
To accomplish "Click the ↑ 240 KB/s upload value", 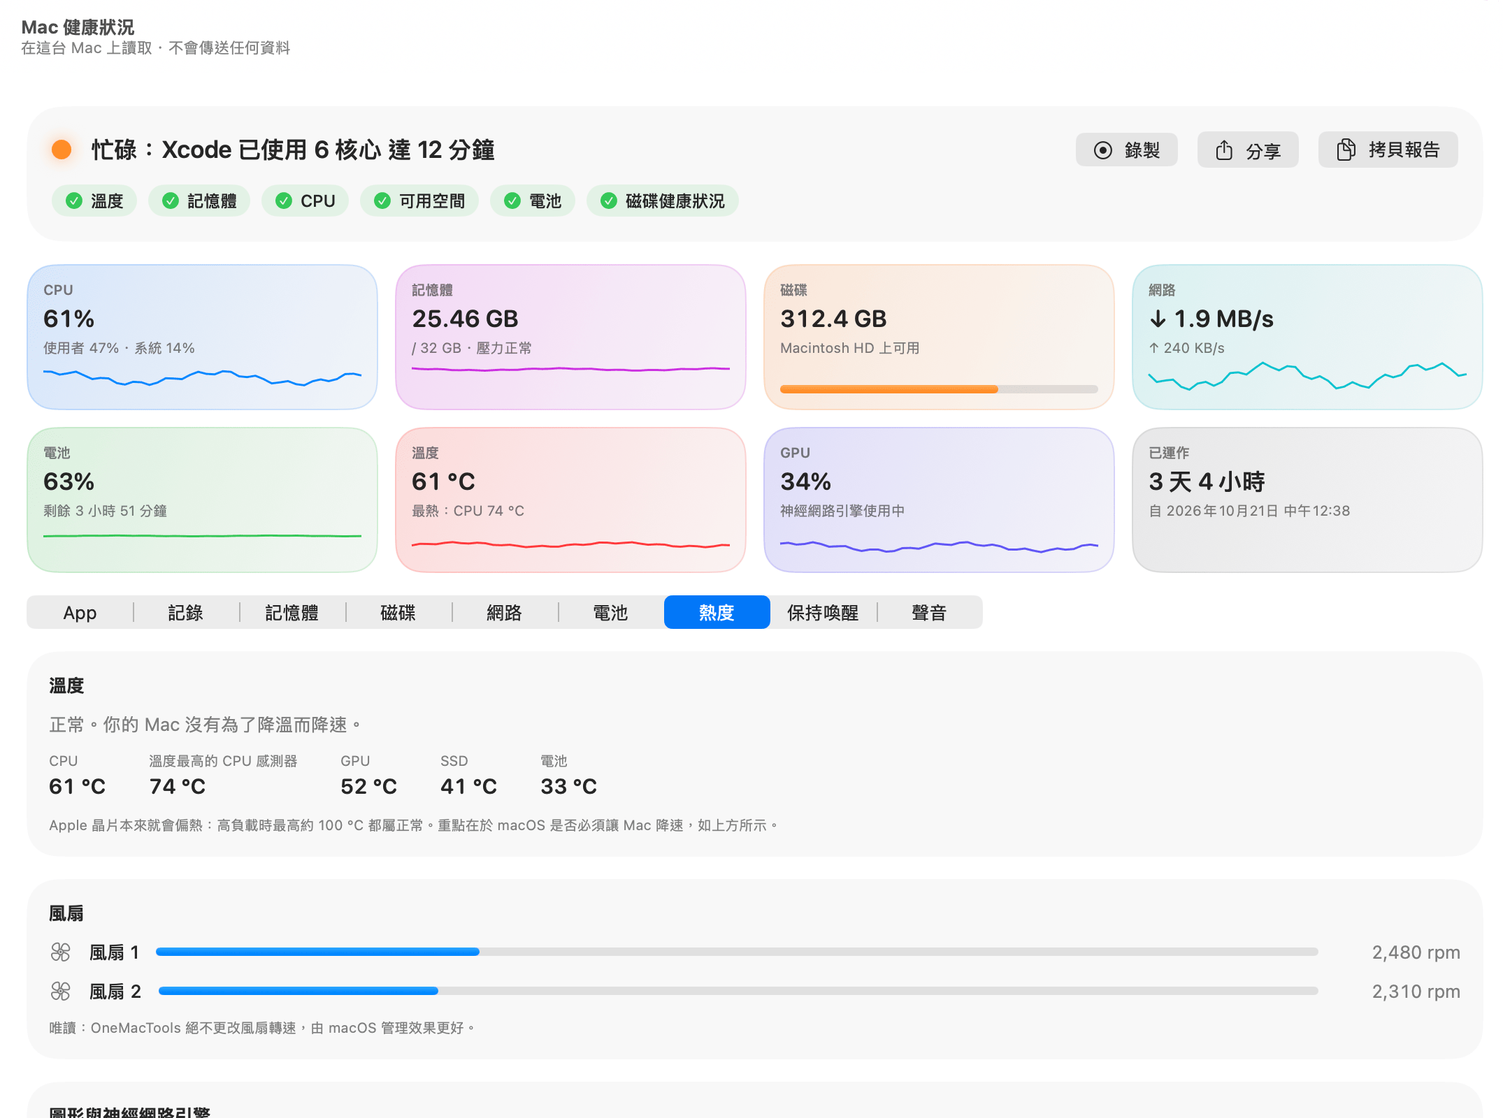I will click(1186, 348).
